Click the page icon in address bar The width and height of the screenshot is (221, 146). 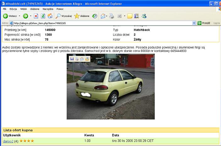[12, 23]
